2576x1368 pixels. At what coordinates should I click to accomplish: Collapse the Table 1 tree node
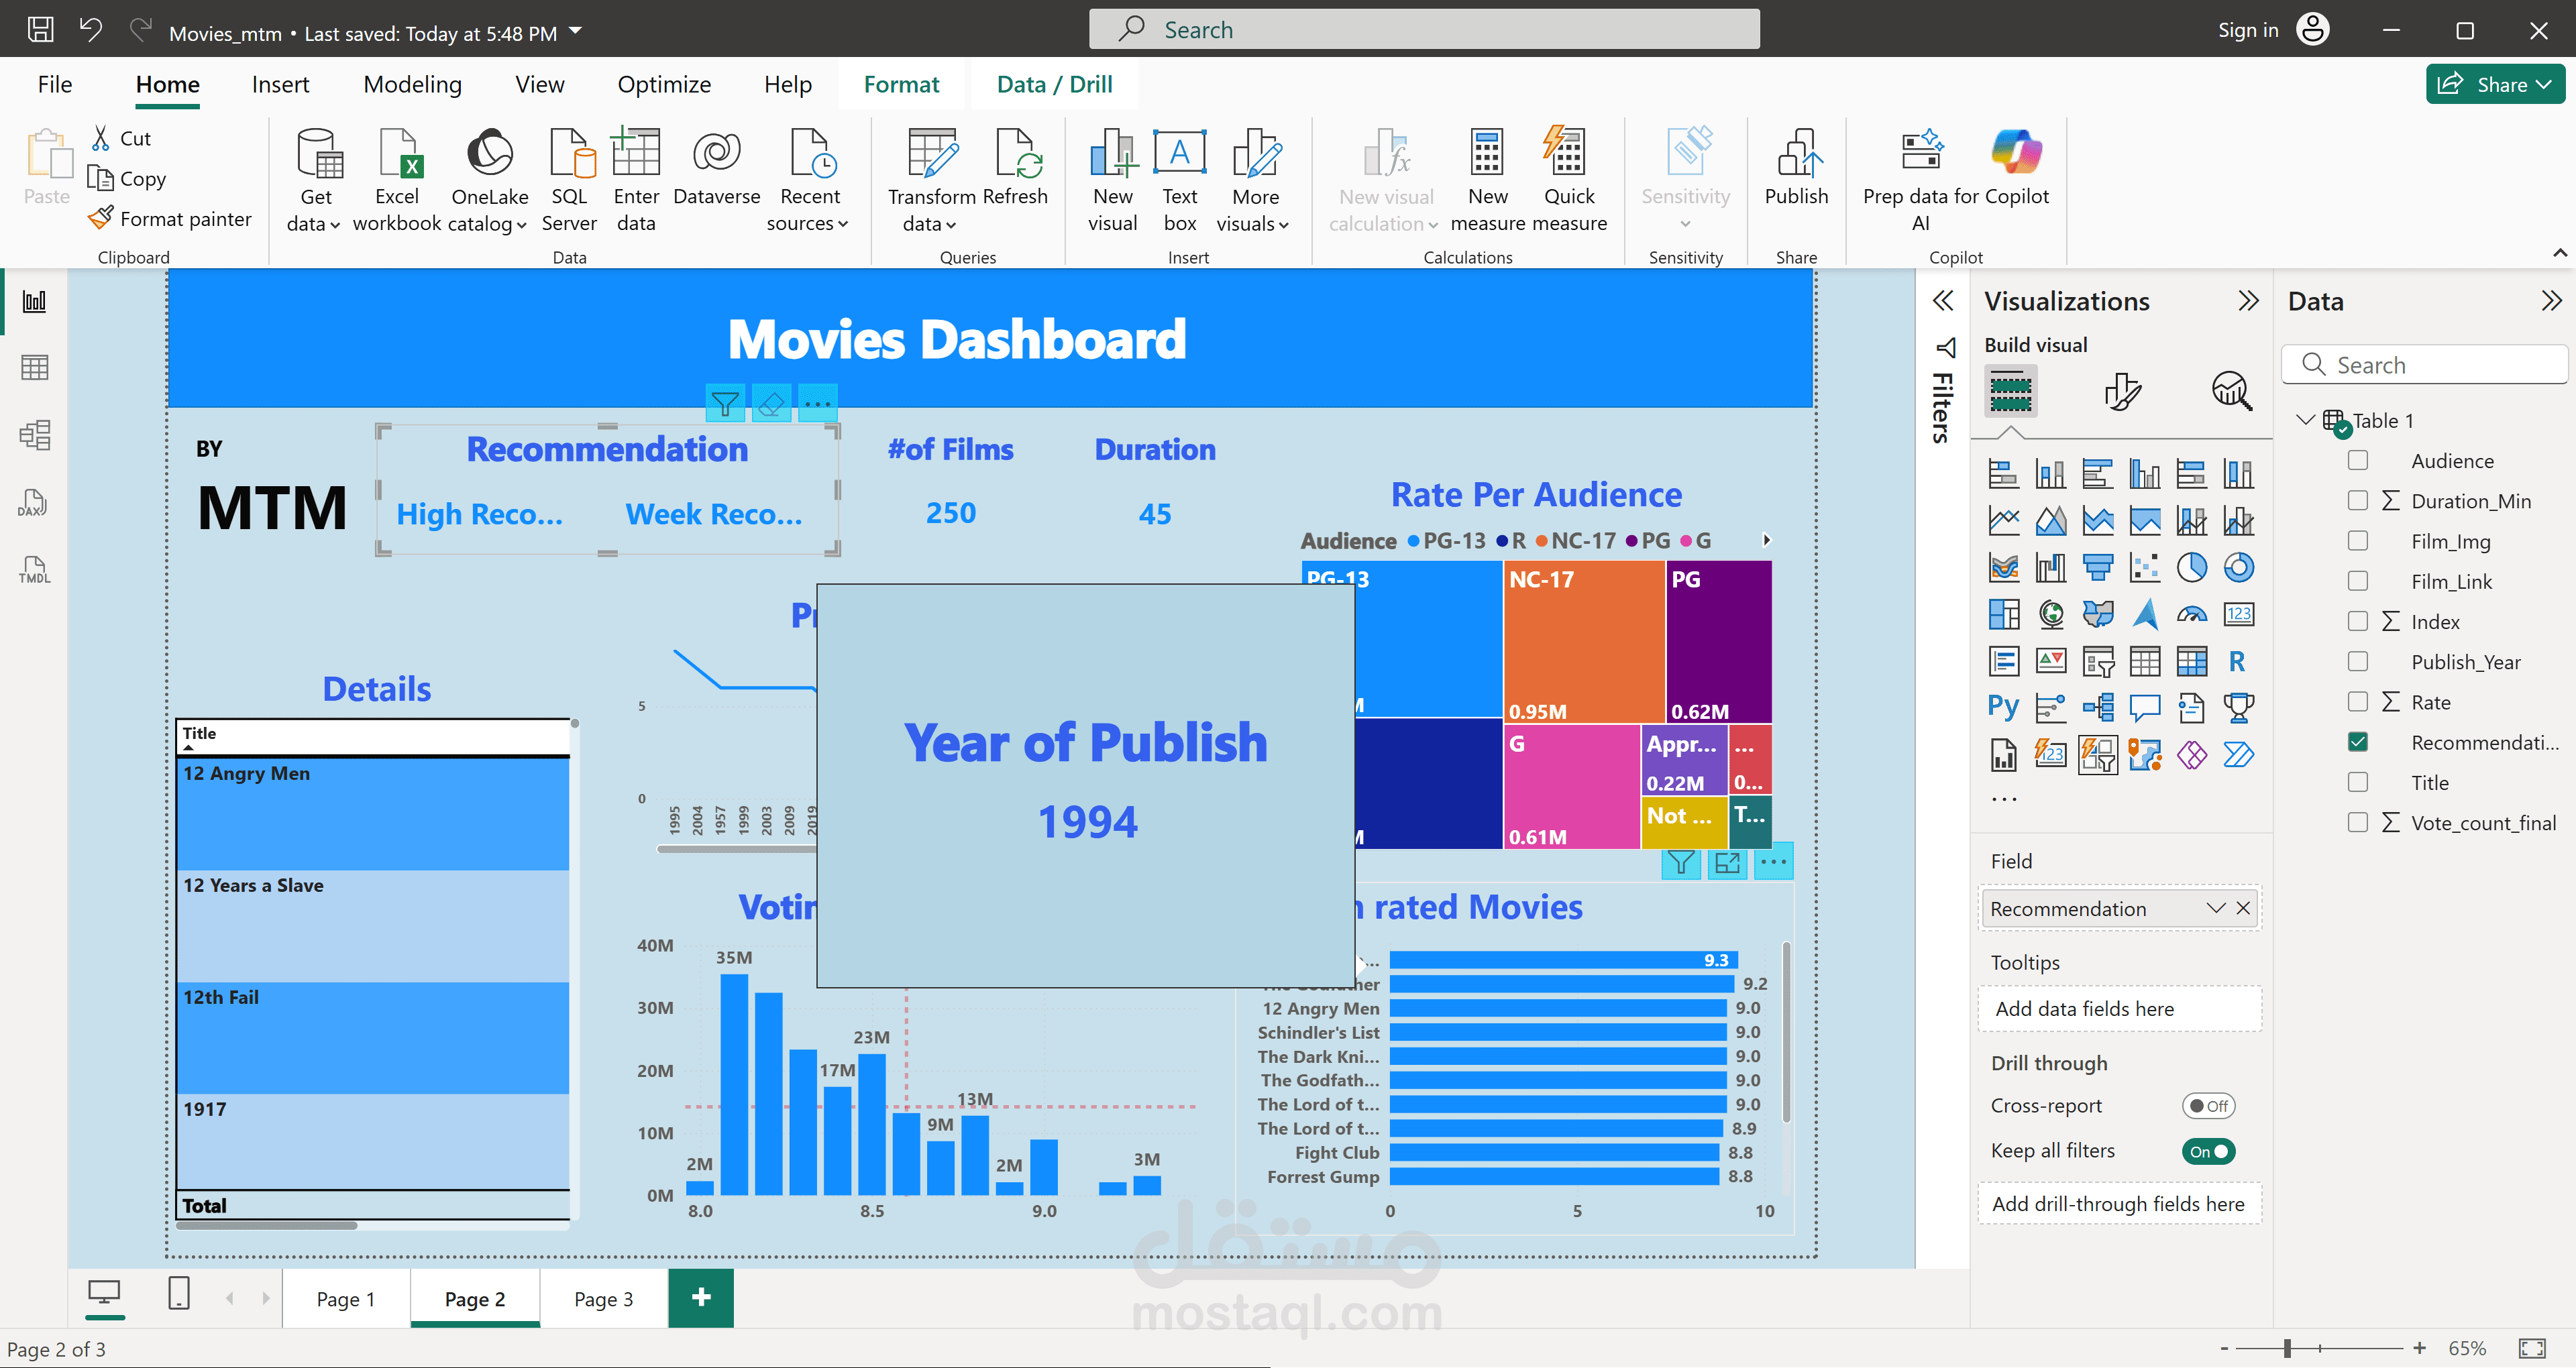point(2305,420)
